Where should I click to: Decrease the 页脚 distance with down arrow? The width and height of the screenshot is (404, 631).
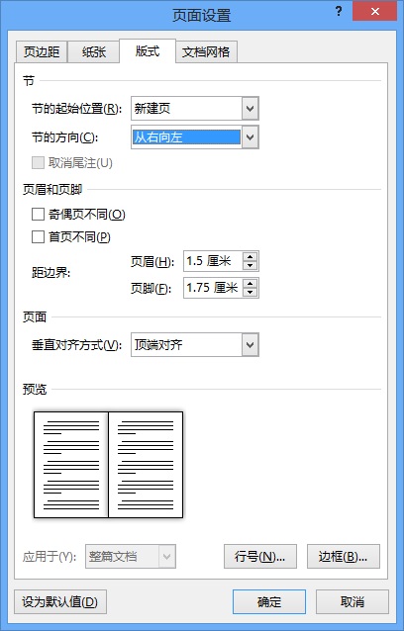coord(251,292)
